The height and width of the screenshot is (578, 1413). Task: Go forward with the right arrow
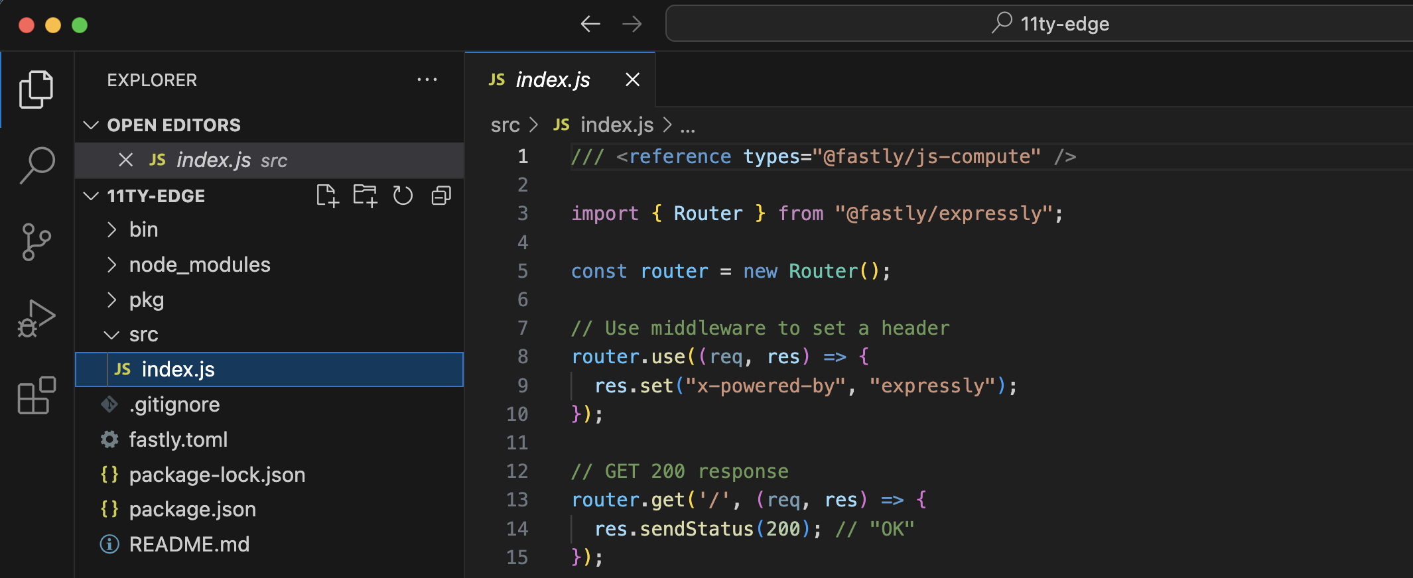tap(632, 25)
